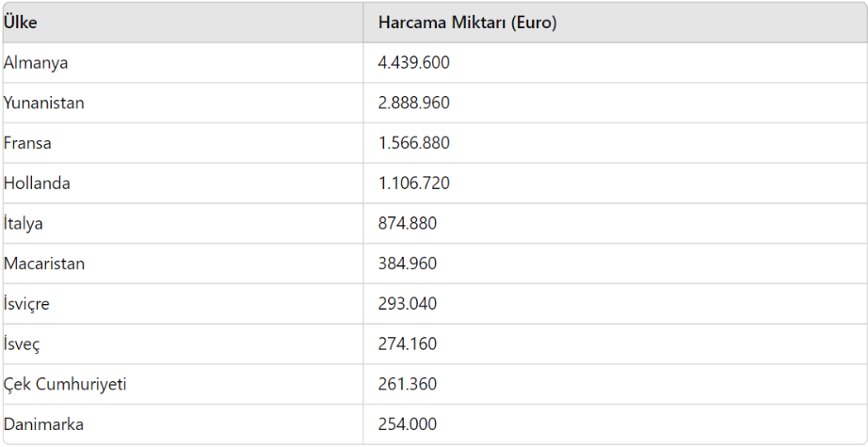Select the İsviçre country cell
Viewport: 868px width, 447px height.
coord(27,305)
